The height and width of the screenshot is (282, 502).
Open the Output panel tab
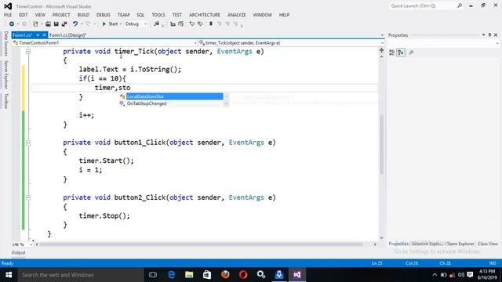18,252
